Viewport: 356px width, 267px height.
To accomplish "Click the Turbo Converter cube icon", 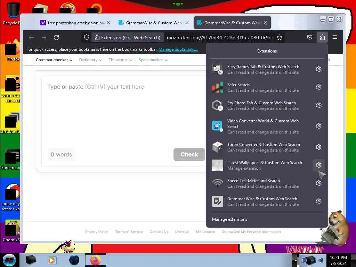I will coord(218,147).
